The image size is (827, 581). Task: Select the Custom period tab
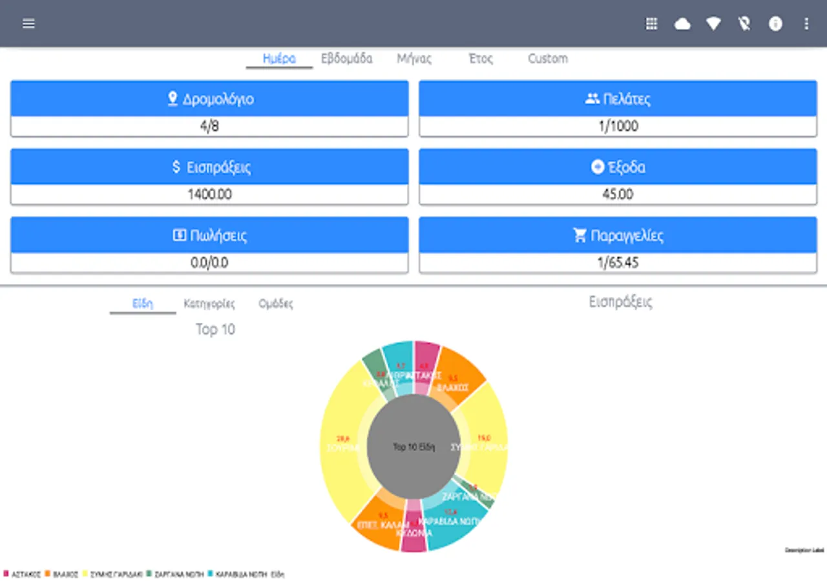pos(548,59)
